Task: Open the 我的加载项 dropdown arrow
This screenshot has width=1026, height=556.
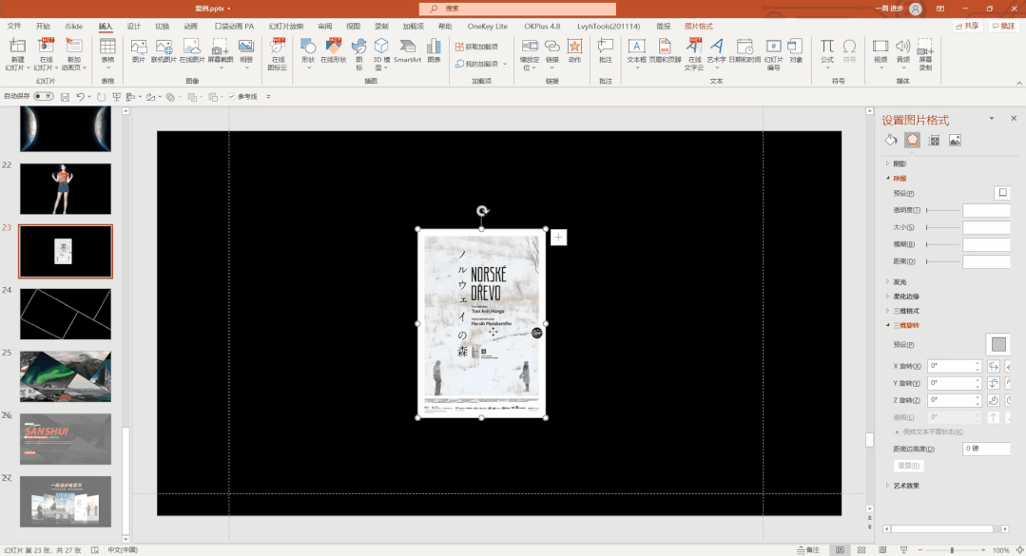Action: point(505,64)
